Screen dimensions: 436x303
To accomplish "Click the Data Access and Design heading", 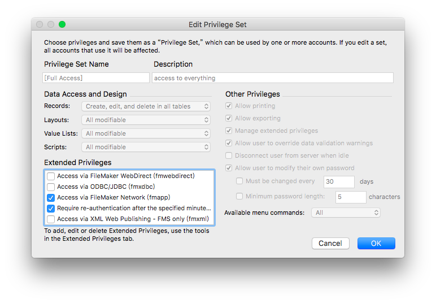I will point(85,94).
